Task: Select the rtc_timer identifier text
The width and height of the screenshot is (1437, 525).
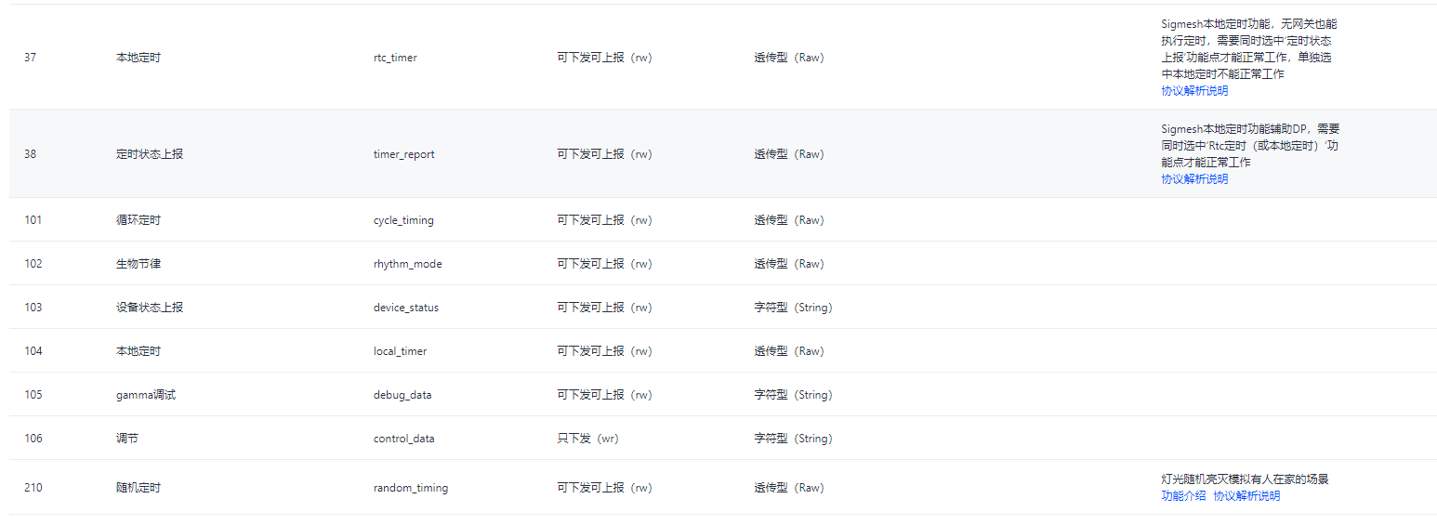Action: (x=395, y=58)
